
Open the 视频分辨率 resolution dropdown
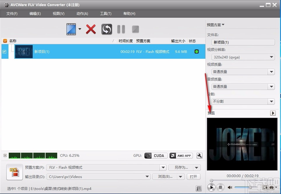[271, 57]
